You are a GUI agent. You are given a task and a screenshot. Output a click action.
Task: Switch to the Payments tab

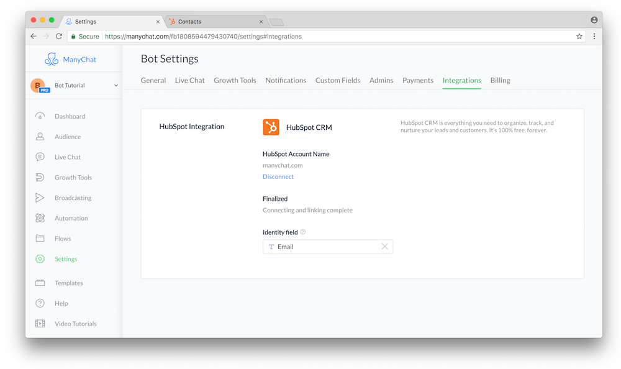click(418, 80)
